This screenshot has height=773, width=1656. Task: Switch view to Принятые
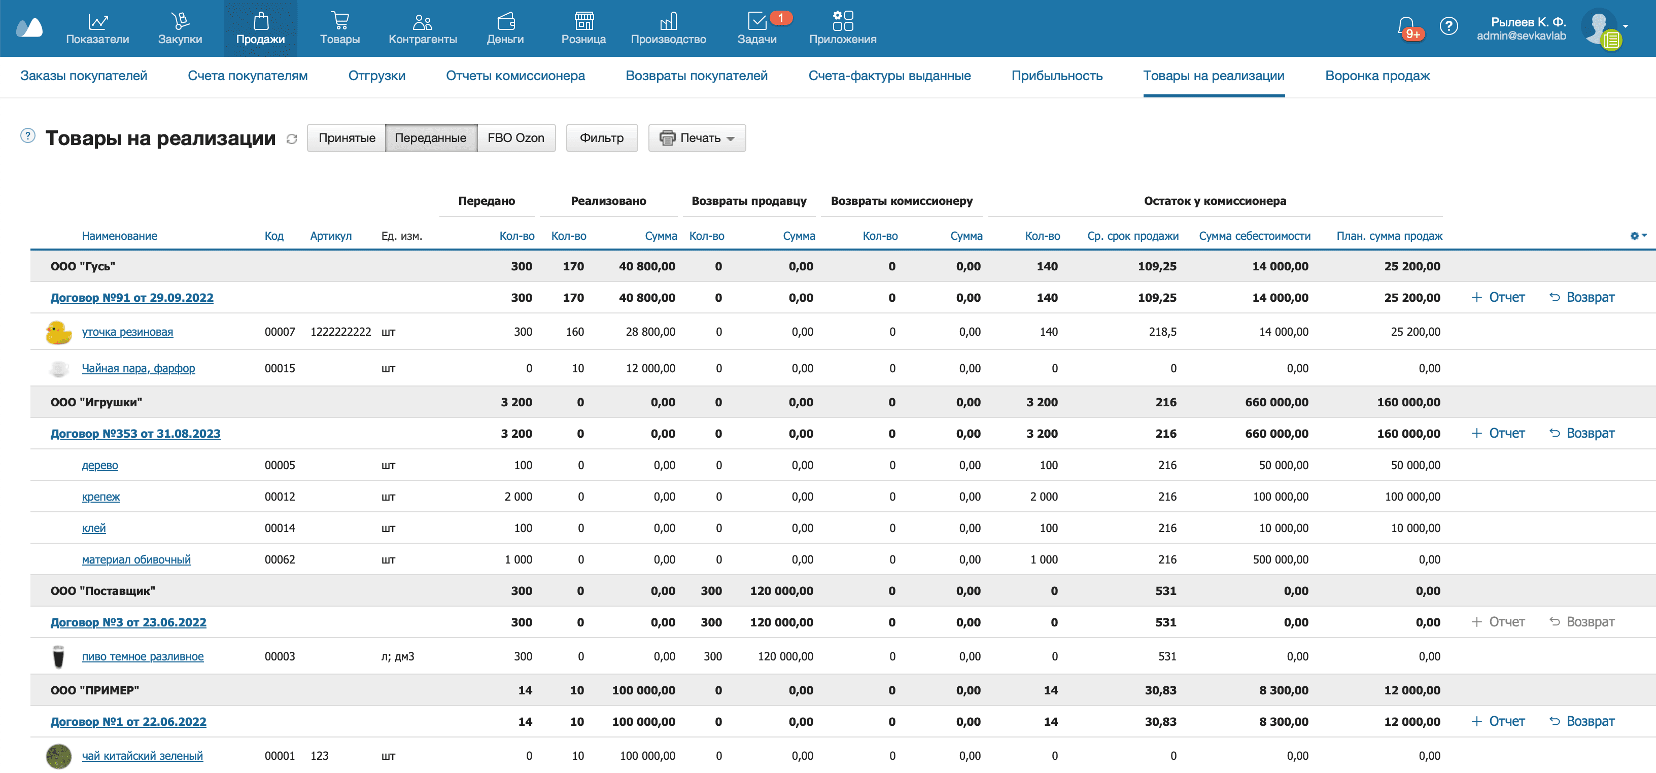347,138
